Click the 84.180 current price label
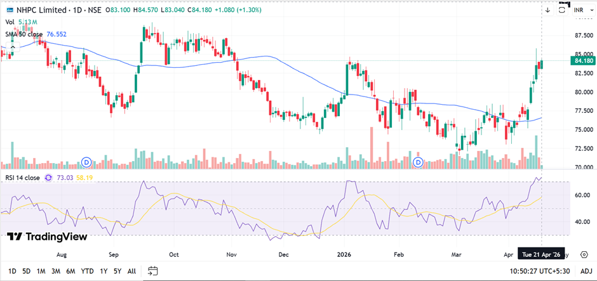 582,61
